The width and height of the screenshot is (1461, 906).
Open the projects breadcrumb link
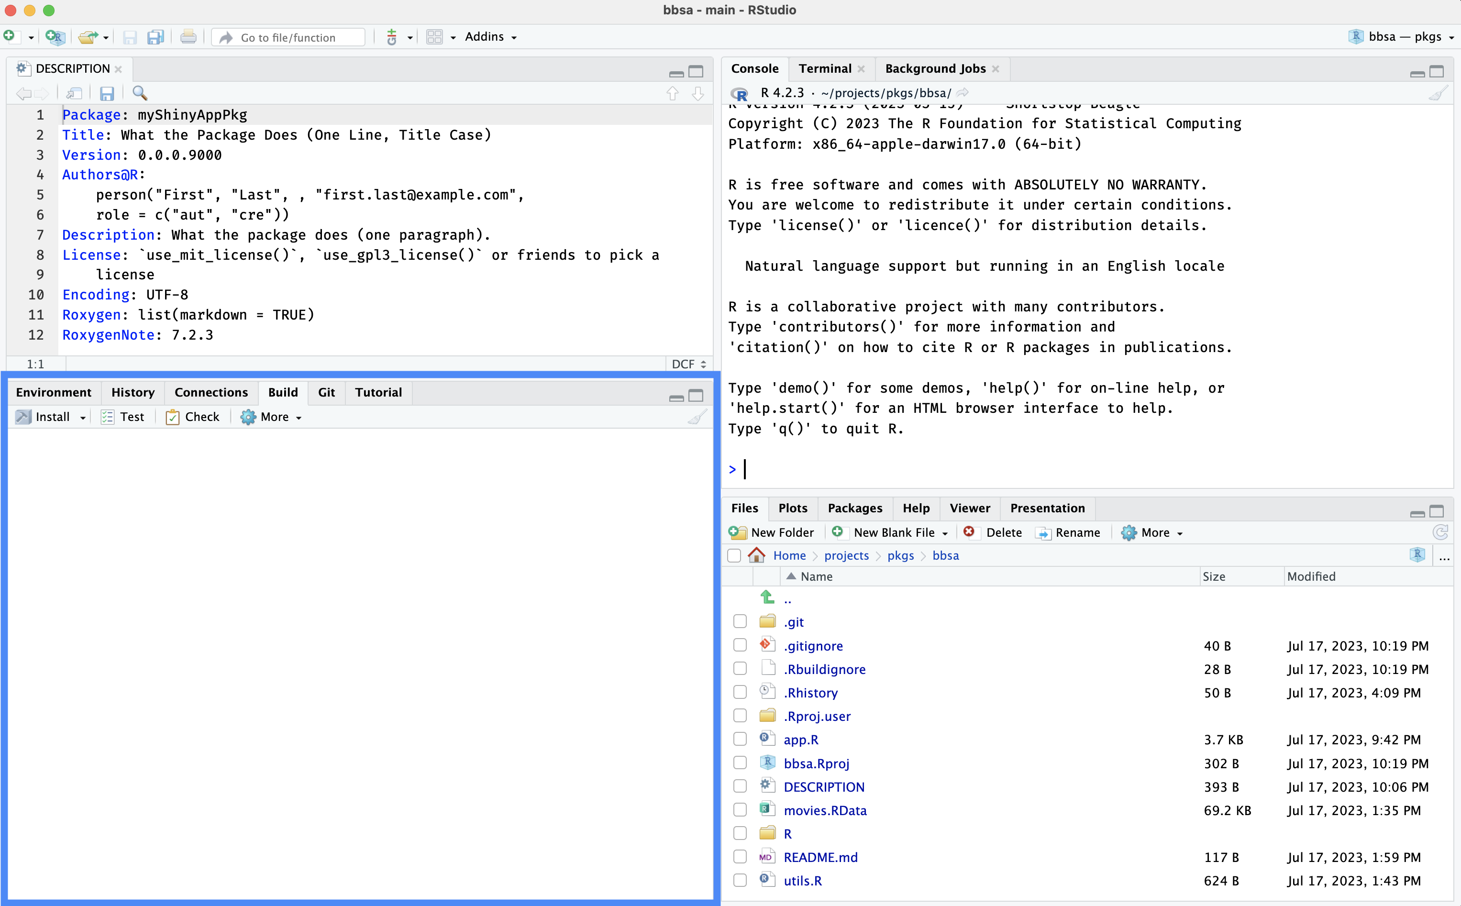(846, 555)
